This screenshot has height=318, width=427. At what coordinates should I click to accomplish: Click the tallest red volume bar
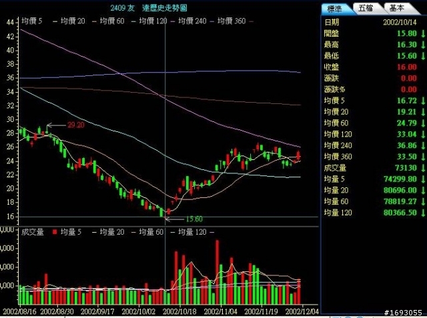point(217,272)
